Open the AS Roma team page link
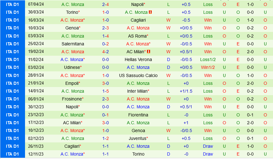This screenshot has width=273, height=159. tap(137, 36)
